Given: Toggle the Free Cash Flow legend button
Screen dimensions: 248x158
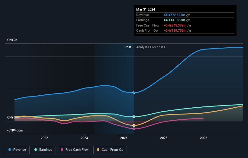Looking at the screenshot, I should point(75,150).
